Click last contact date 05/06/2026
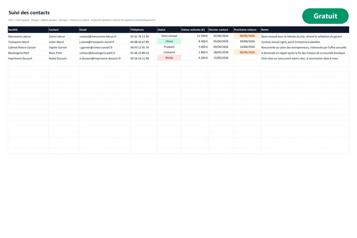Screen dimensions: 357x238 click(x=221, y=41)
